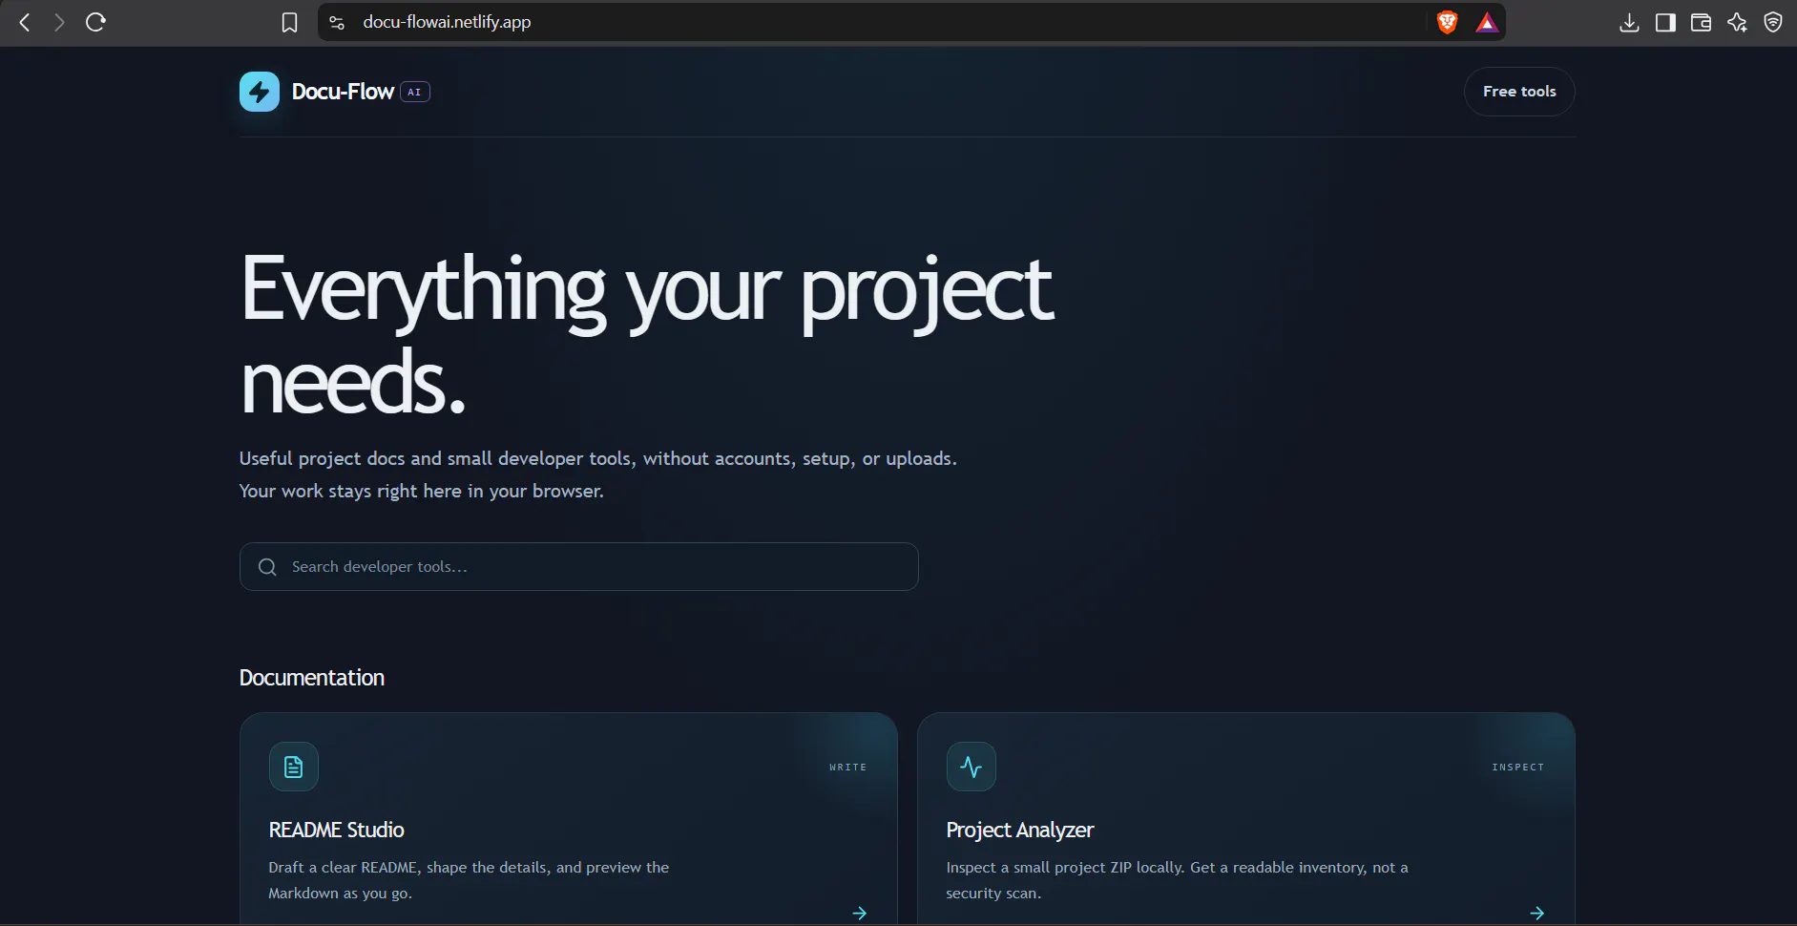The height and width of the screenshot is (926, 1797).
Task: Click the WRITE label on README card
Action: tap(848, 768)
